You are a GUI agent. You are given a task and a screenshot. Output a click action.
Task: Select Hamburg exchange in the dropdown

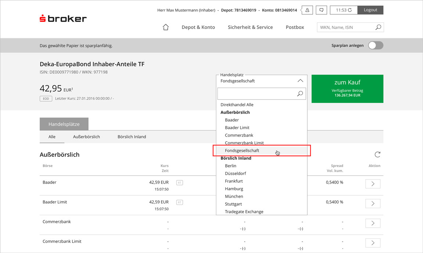click(234, 189)
